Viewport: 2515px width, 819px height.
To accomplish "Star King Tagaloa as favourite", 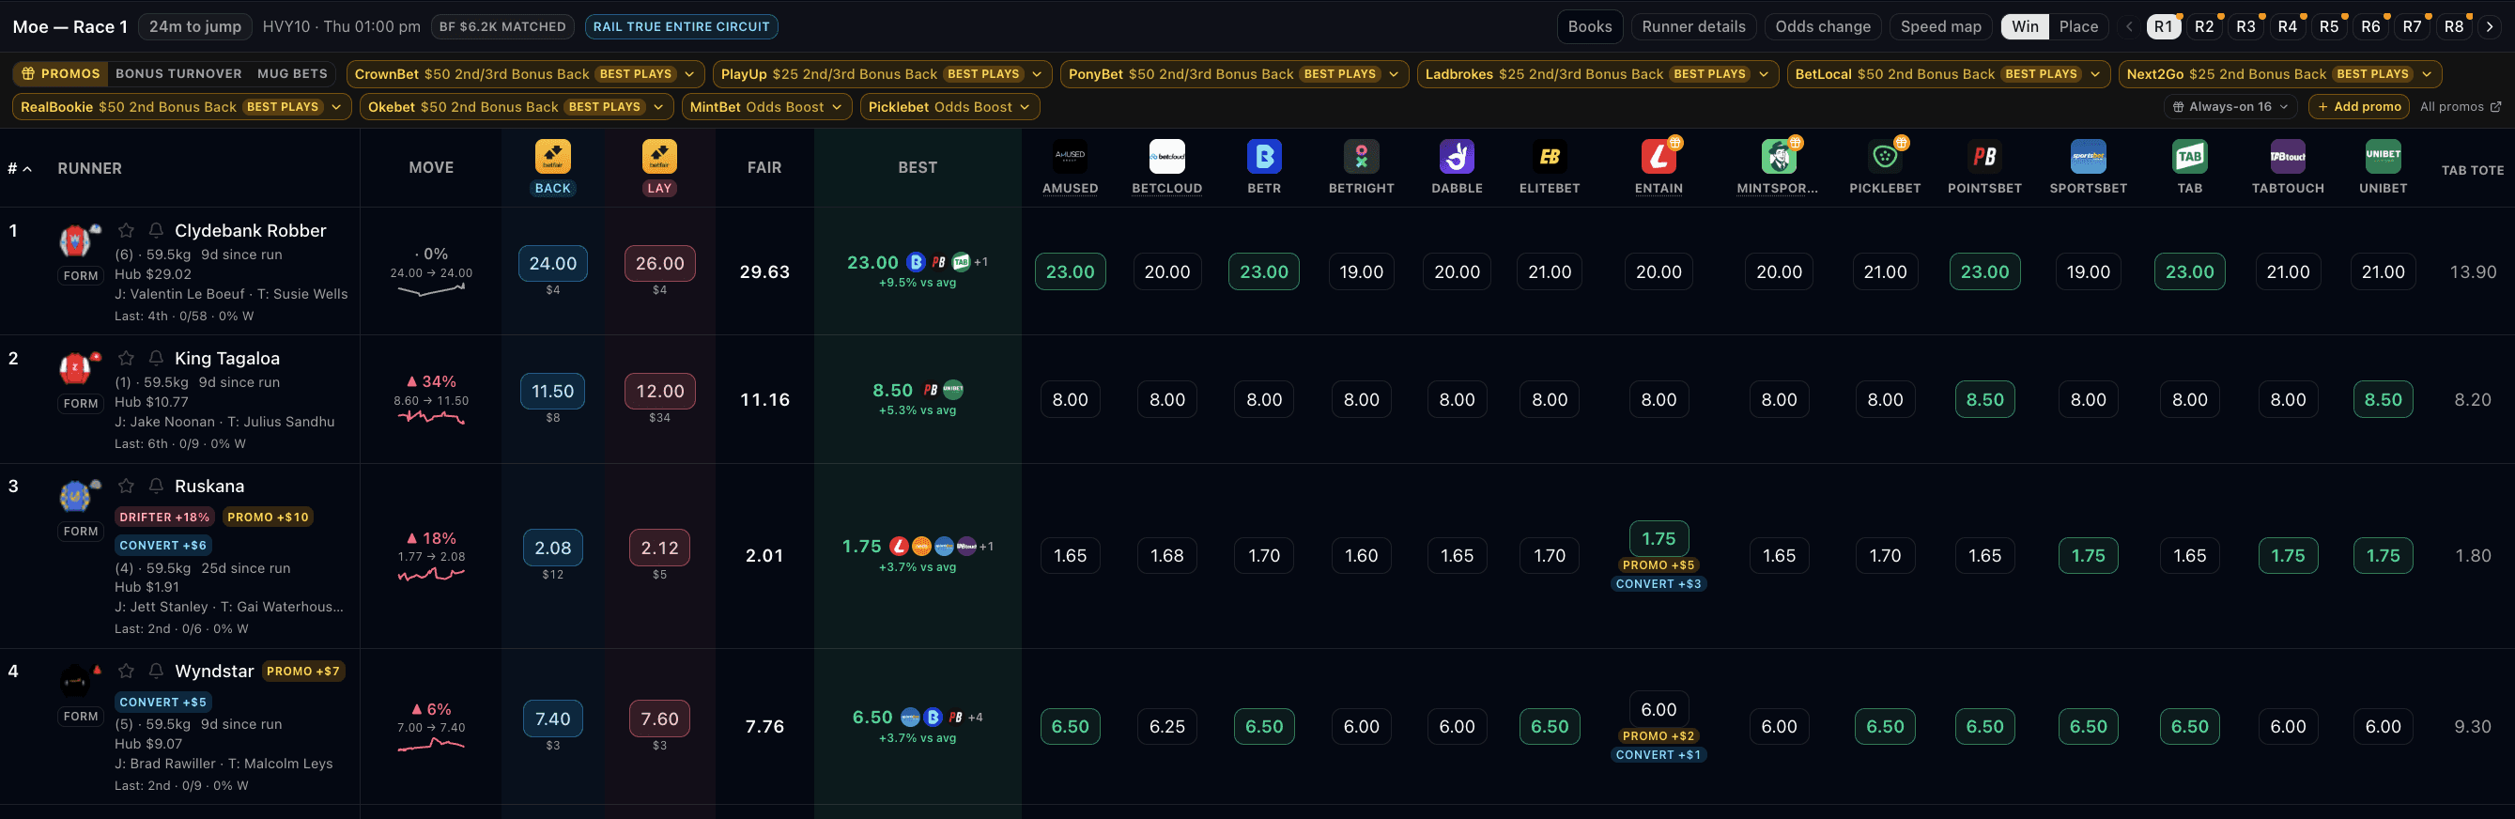I will click(x=126, y=358).
